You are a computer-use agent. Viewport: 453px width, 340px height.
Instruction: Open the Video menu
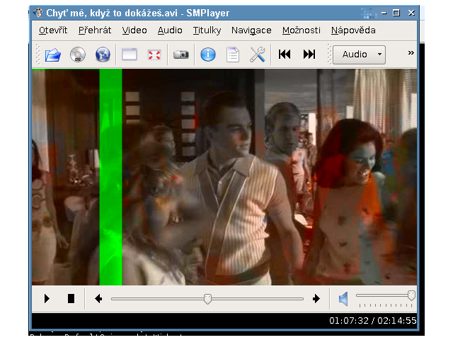coord(134,30)
